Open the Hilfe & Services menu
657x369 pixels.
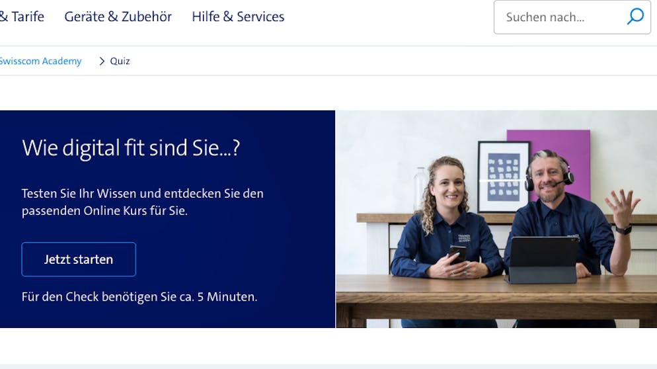[x=238, y=17]
